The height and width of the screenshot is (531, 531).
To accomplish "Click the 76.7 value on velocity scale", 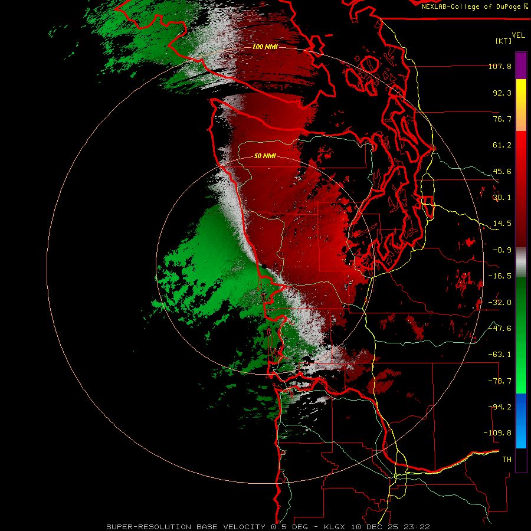I will (502, 119).
